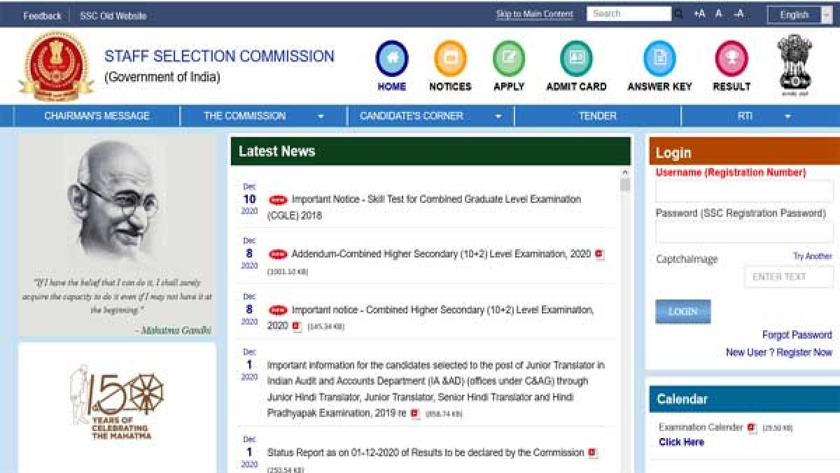Viewport: 840px width, 473px height.
Task: Click the Answer Key icon
Action: [x=659, y=59]
